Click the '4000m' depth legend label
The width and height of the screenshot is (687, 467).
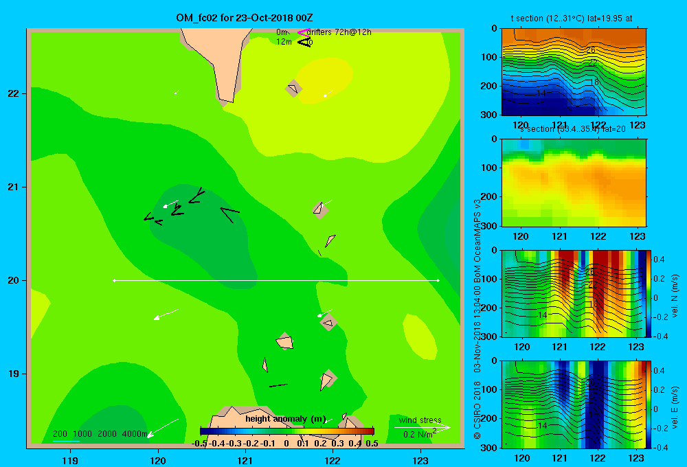point(135,434)
